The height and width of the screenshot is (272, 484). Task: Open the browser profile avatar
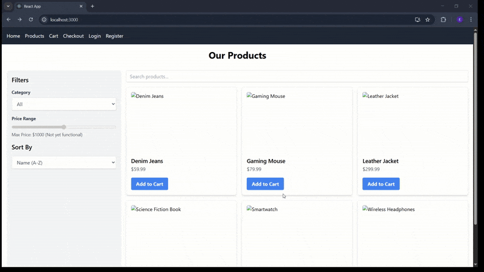tap(460, 19)
